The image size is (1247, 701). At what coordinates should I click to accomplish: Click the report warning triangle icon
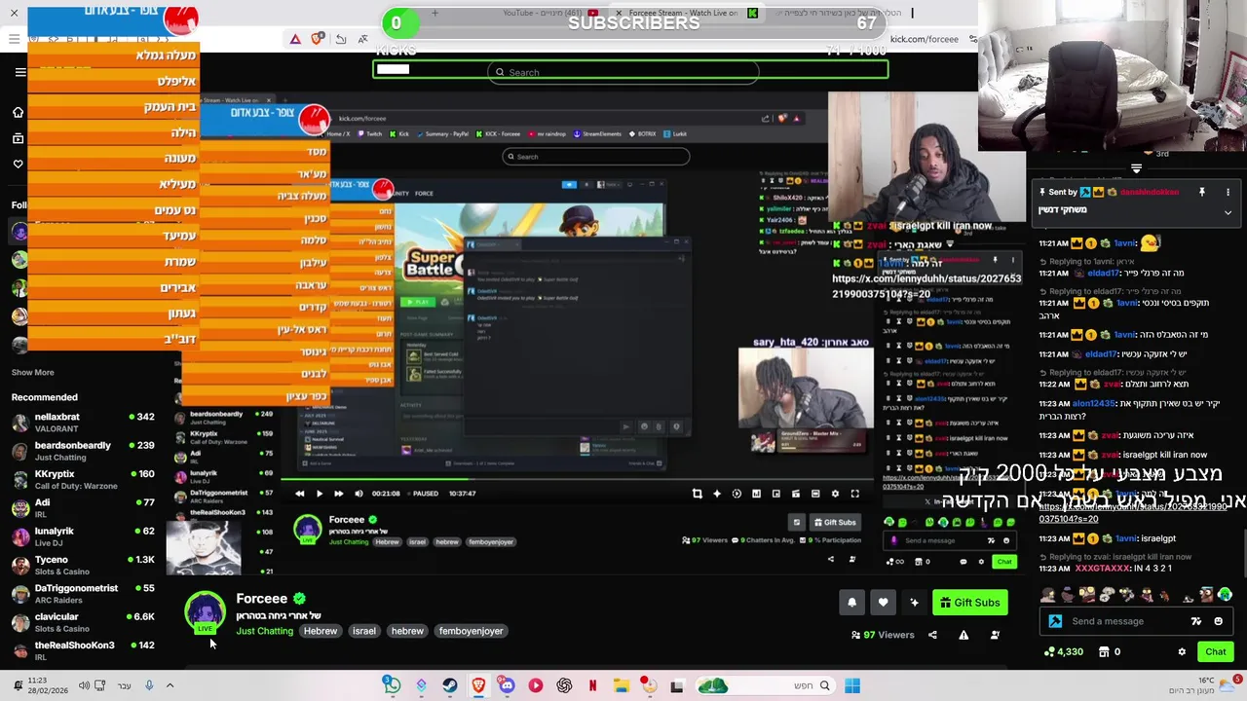point(964,635)
